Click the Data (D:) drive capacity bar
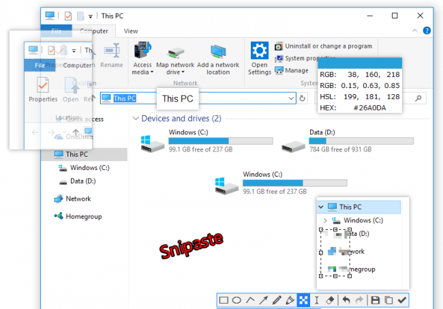 pos(361,141)
